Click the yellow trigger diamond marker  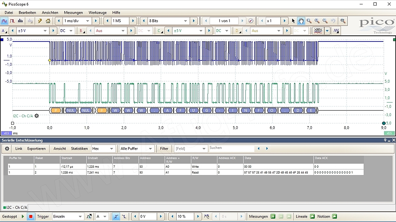(49, 60)
